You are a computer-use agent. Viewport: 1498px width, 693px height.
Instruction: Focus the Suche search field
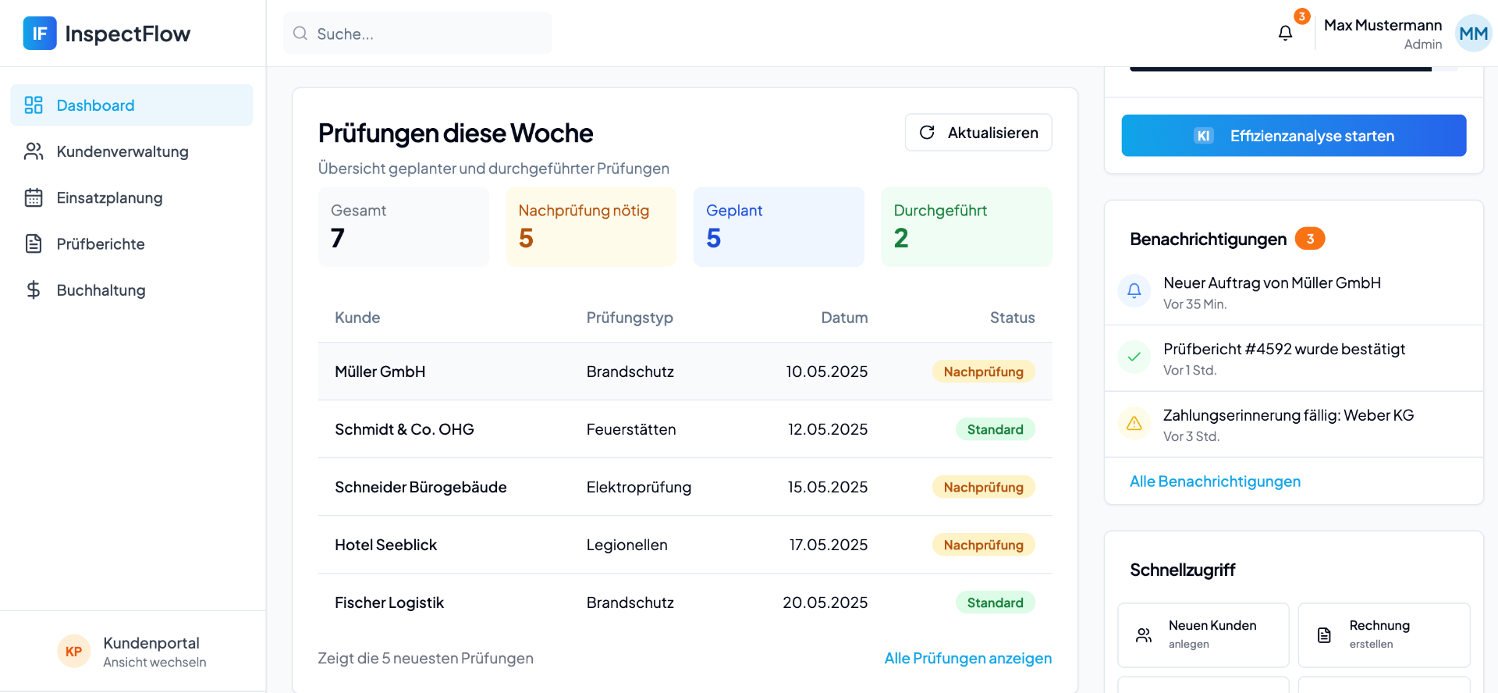click(x=417, y=34)
